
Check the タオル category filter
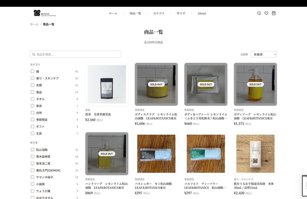(32, 99)
